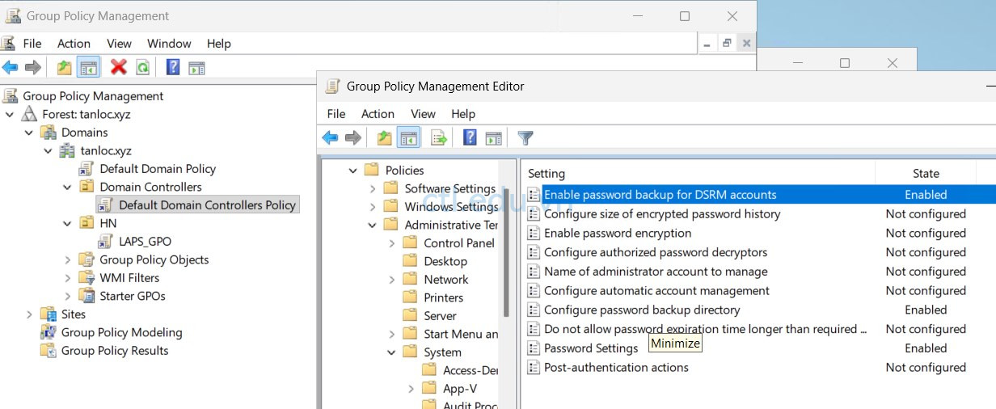Click Forward arrow in Group Policy Management toolbar
This screenshot has width=996, height=409.
coord(33,68)
